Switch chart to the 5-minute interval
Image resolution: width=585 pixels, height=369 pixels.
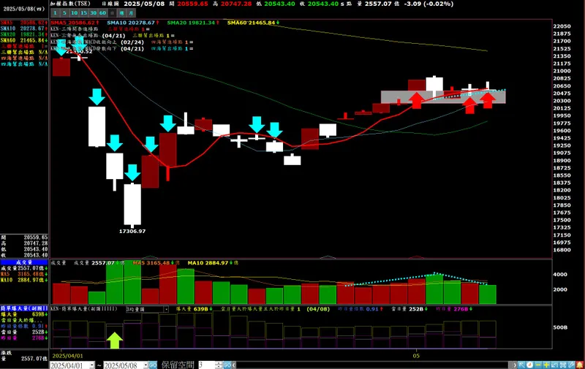coord(64,12)
